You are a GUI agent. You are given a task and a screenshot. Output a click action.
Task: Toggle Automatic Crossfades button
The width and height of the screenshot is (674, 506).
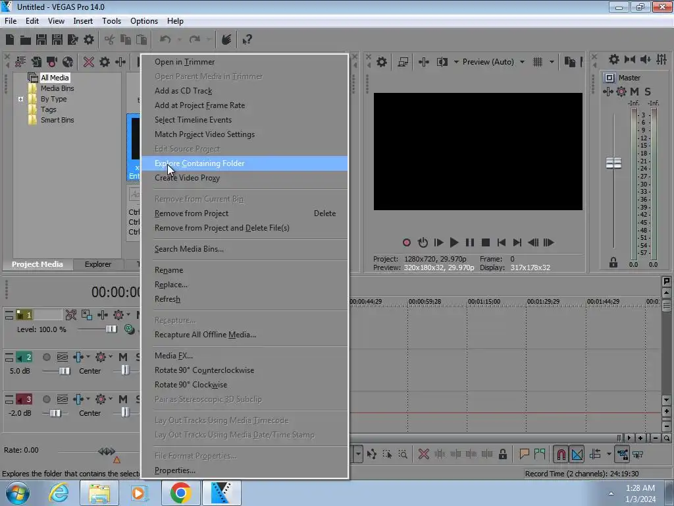pyautogui.click(x=577, y=454)
